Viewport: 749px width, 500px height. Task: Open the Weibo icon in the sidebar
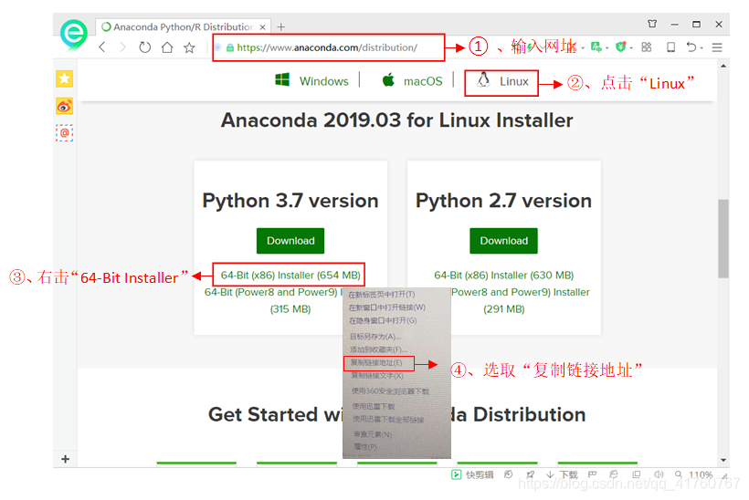click(x=65, y=106)
